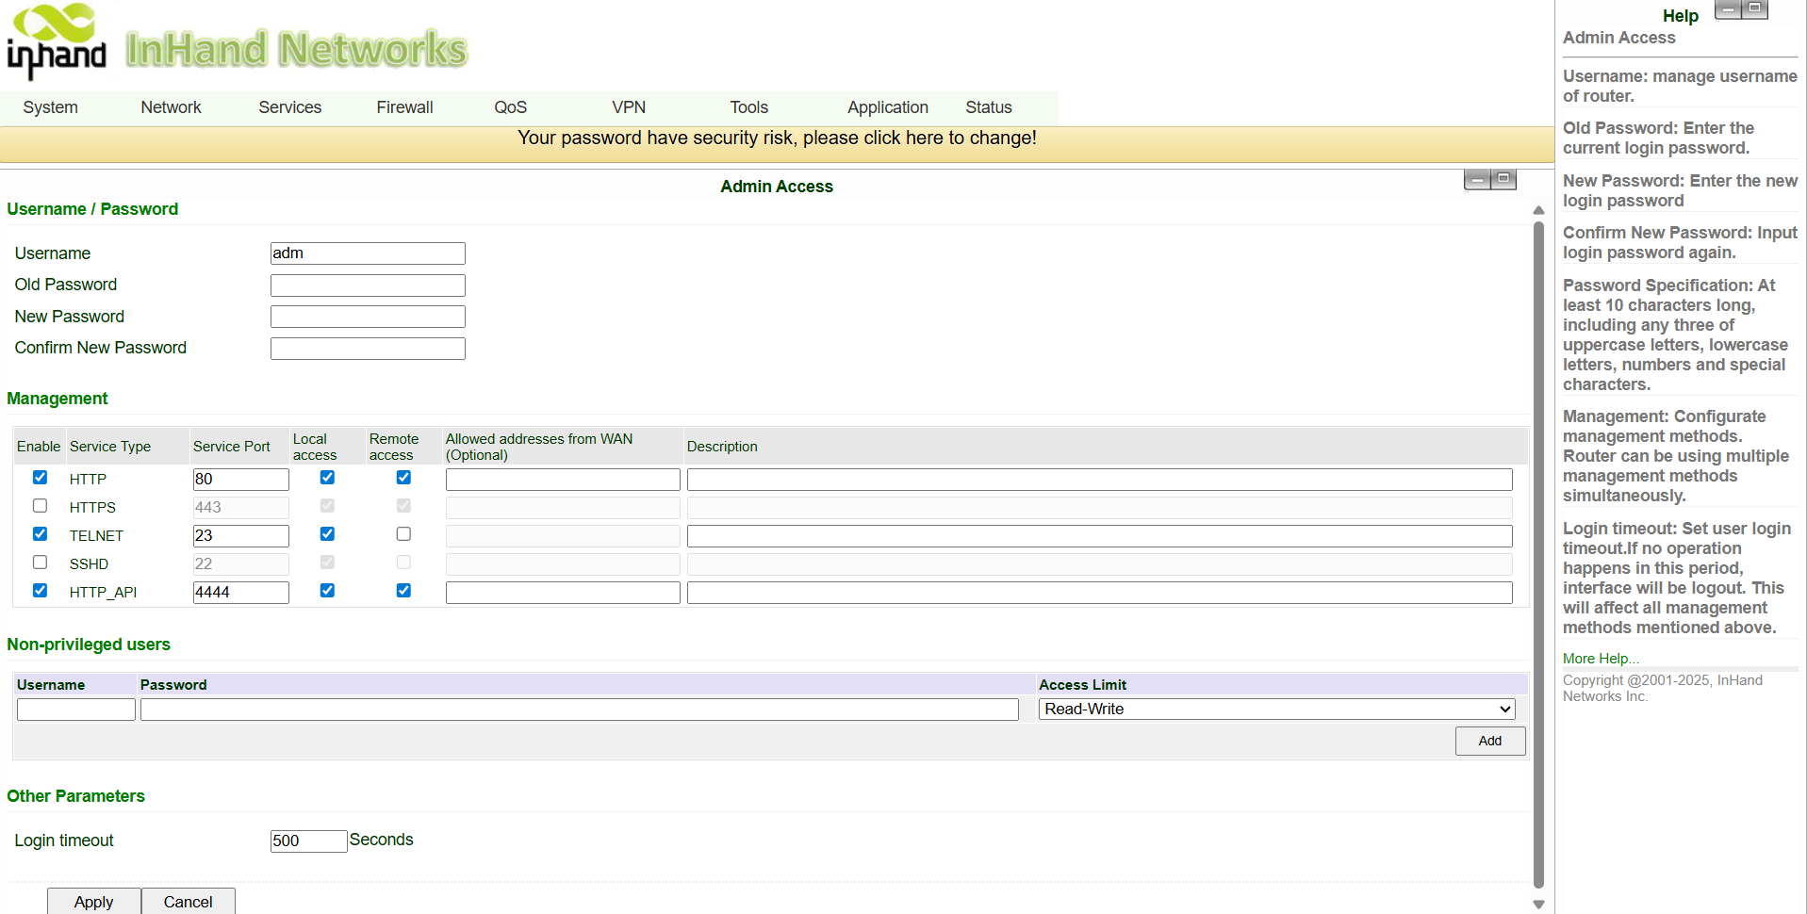The width and height of the screenshot is (1807, 914).
Task: Disable the HTTP_API service checkbox
Action: [40, 591]
